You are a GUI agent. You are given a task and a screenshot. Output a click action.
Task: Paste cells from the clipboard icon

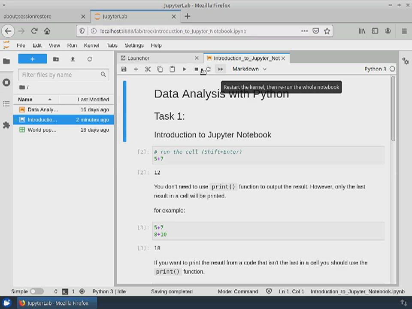[x=172, y=69]
